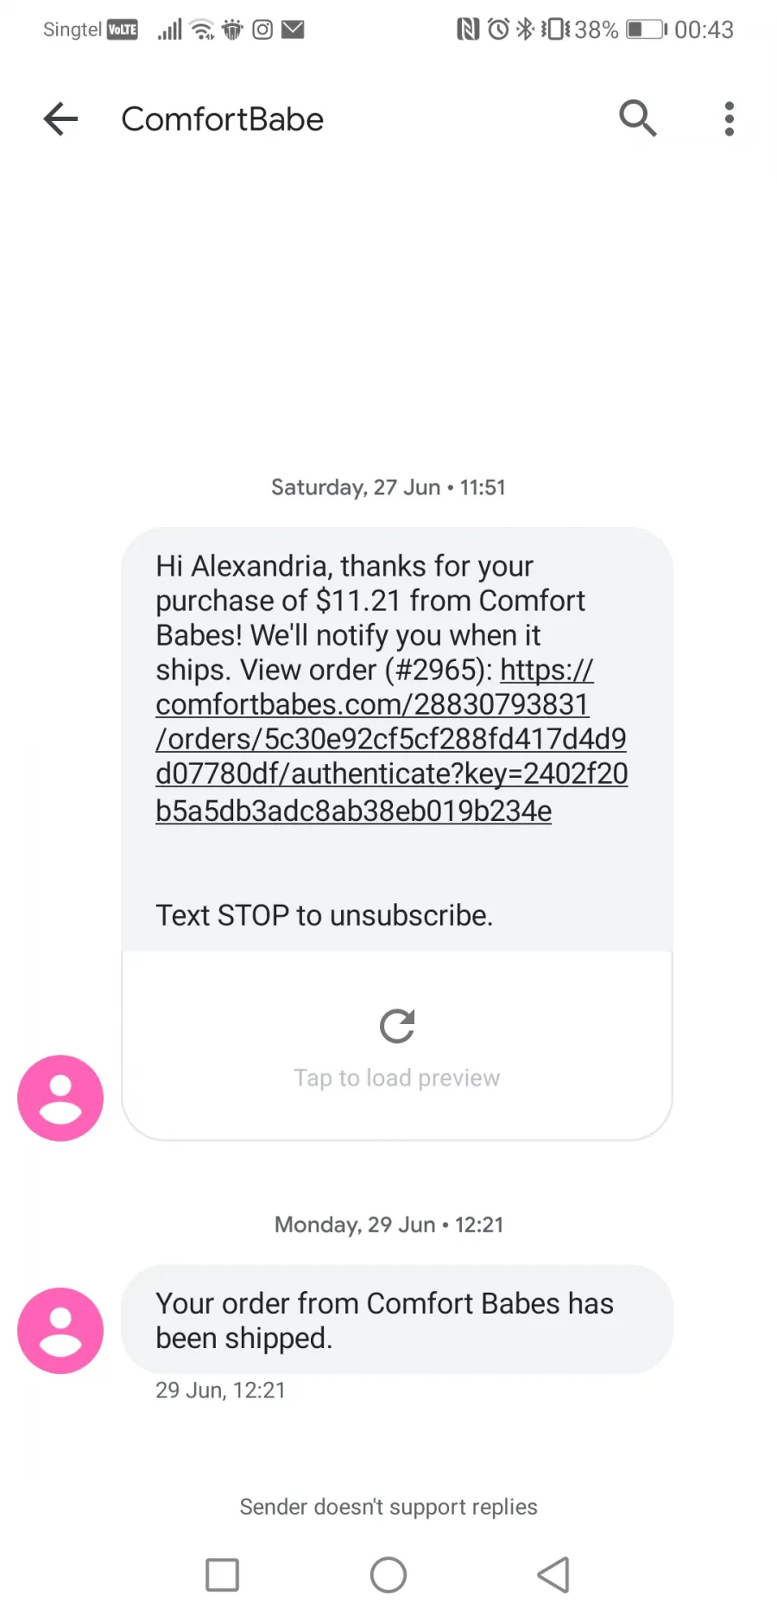Tap the mail notification status icon
The width and height of the screenshot is (777, 1616).
tap(293, 30)
